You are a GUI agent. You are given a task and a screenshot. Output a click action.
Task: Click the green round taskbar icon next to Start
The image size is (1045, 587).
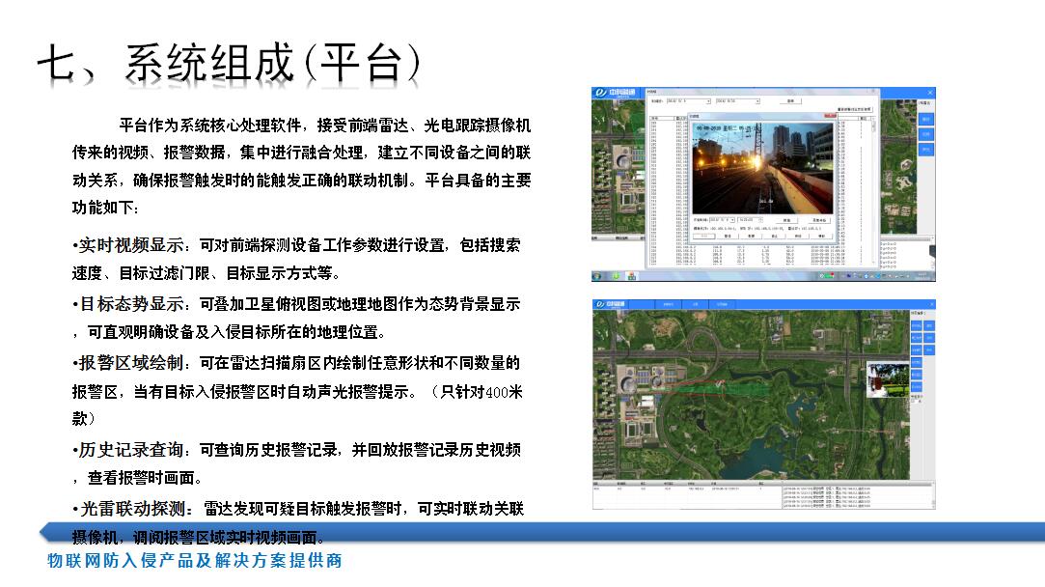pos(616,276)
